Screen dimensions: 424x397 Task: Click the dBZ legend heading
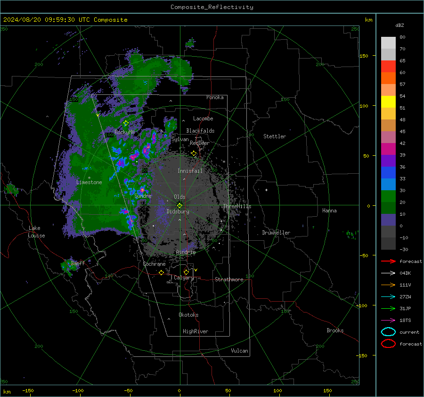point(400,25)
